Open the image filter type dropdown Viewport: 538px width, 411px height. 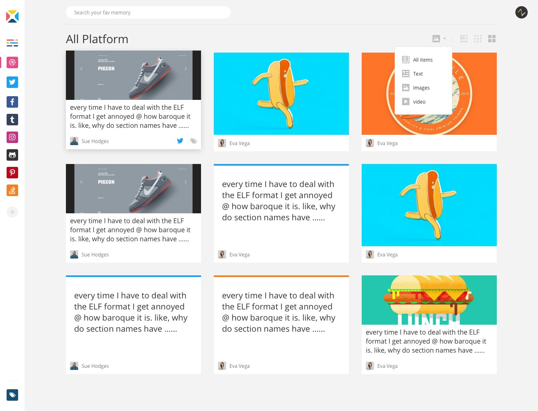tap(439, 39)
